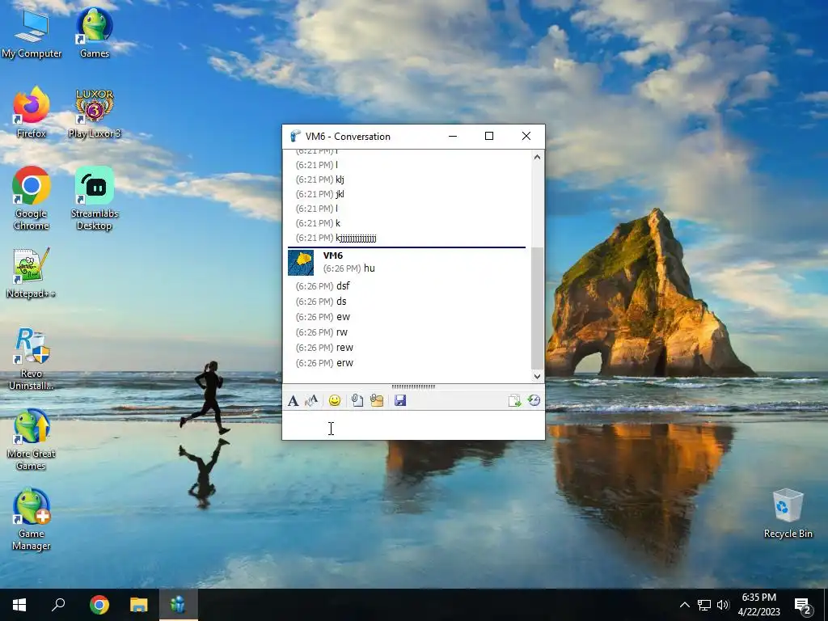
Task: Click the taskbar search magnifier
Action: tap(58, 605)
